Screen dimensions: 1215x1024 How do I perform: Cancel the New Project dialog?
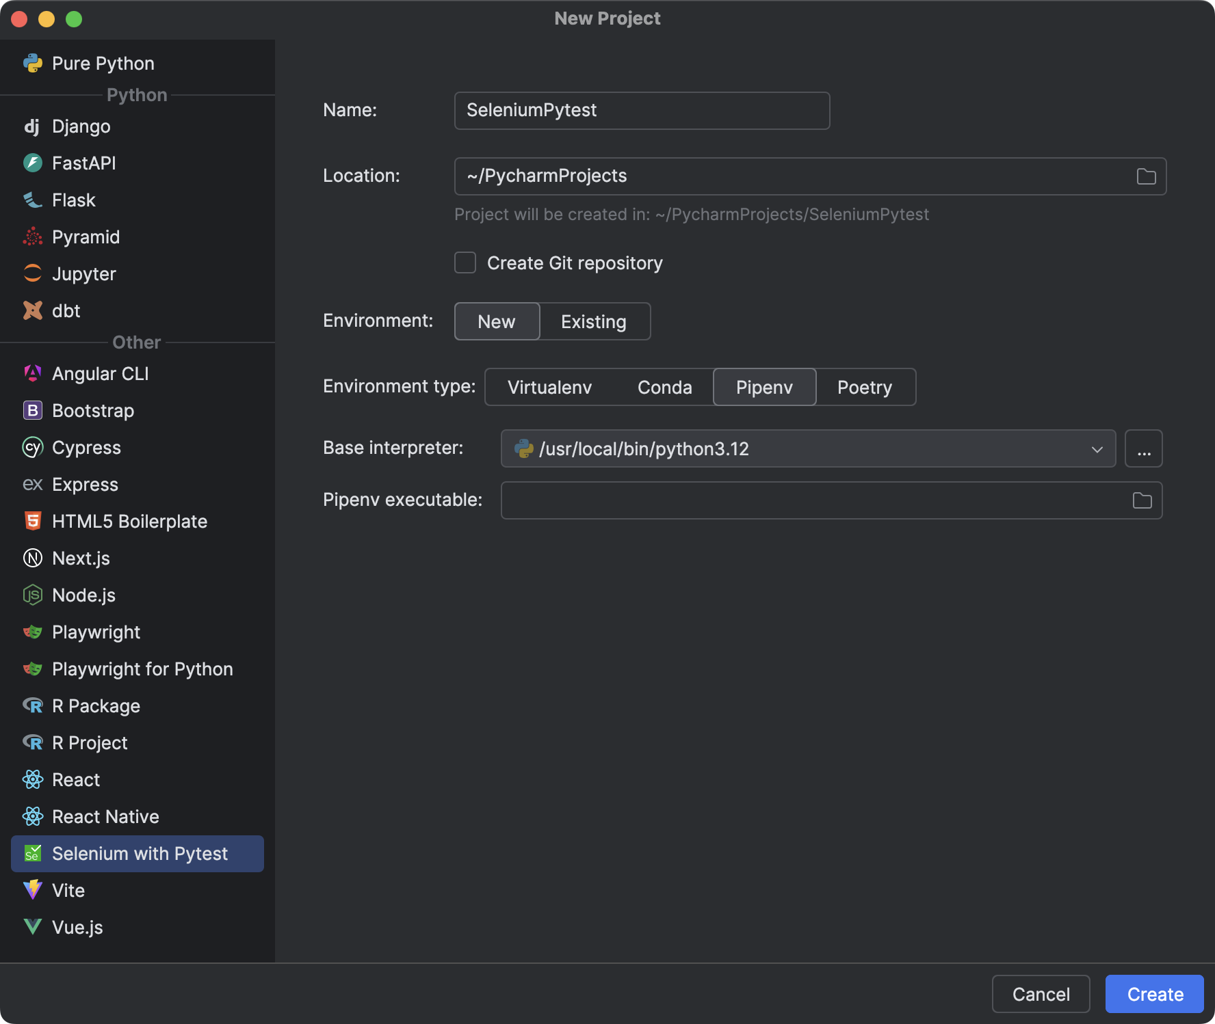[1041, 994]
